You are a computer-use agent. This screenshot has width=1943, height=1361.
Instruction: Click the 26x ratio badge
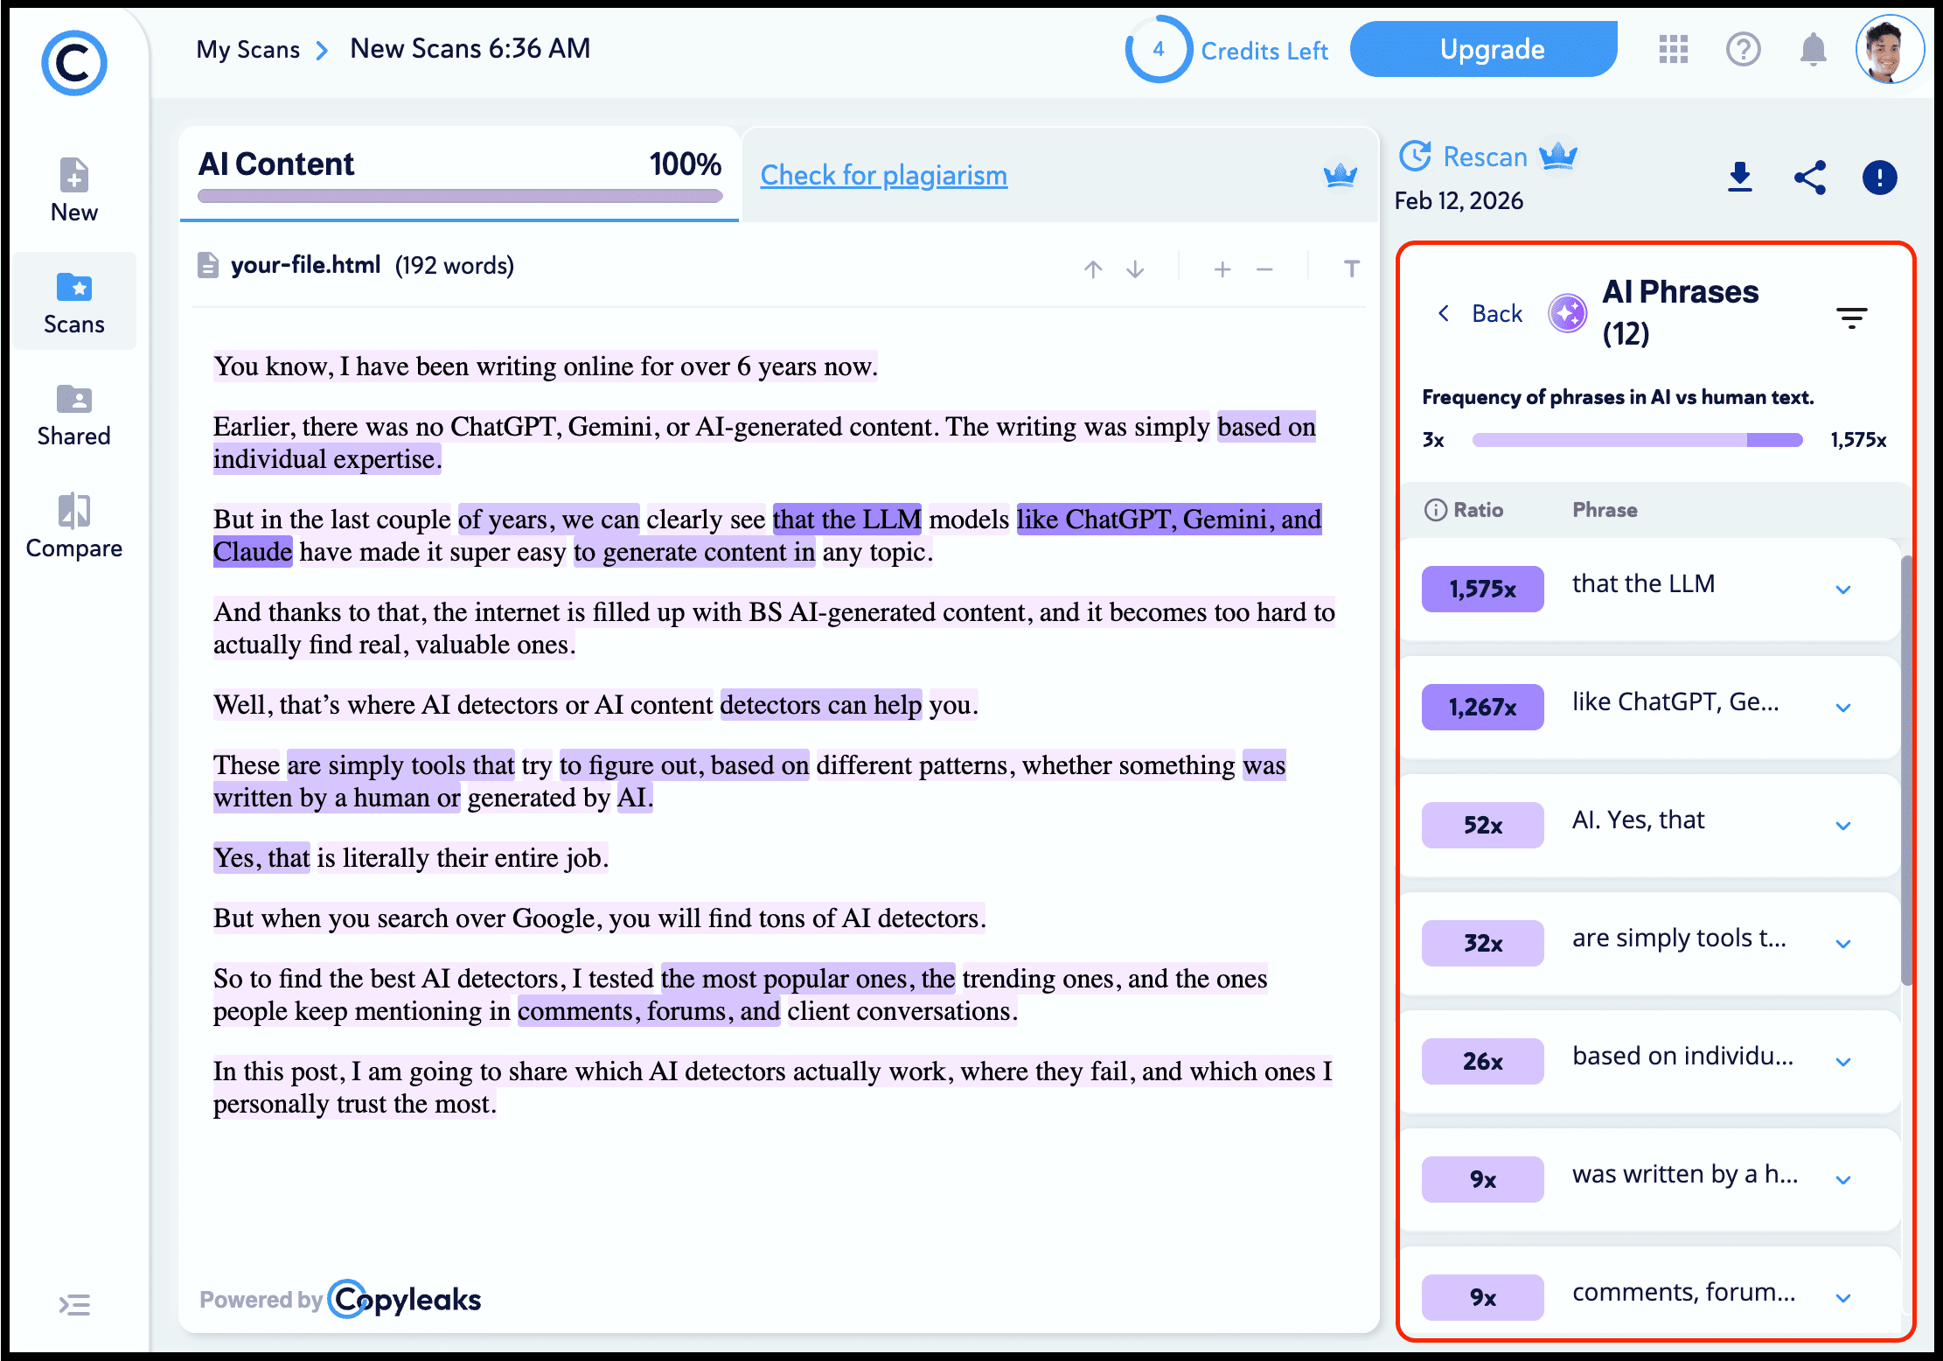1483,1061
